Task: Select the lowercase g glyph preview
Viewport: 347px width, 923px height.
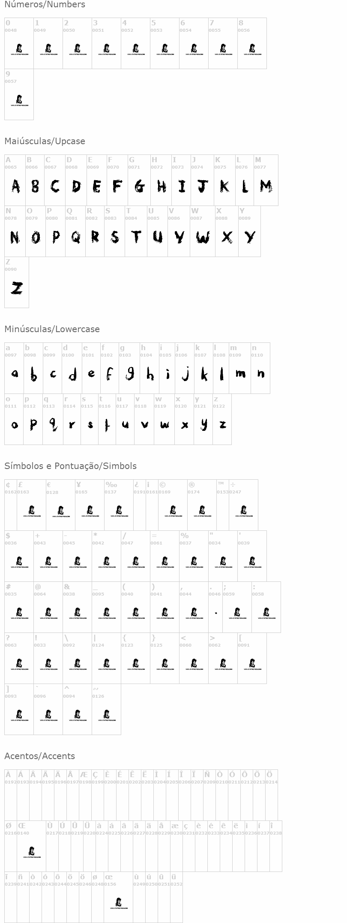Action: (129, 374)
